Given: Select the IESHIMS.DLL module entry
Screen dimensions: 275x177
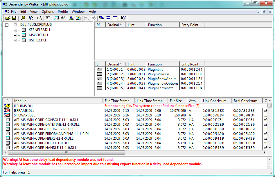Looking at the screenshot, I should coord(24,106).
